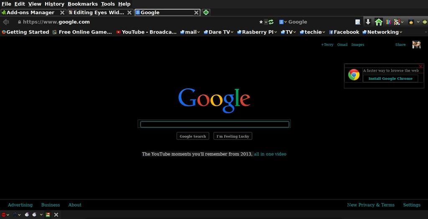Close the Google tab
This screenshot has height=219, width=428.
tap(196, 12)
